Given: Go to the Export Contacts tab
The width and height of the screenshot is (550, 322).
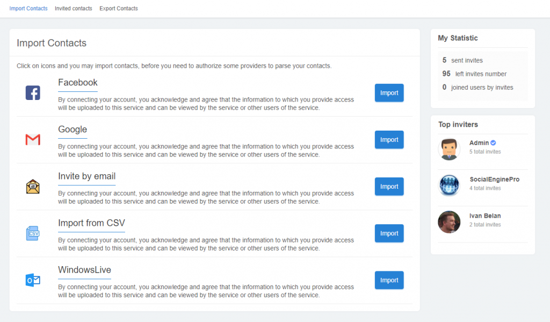Looking at the screenshot, I should coord(119,9).
